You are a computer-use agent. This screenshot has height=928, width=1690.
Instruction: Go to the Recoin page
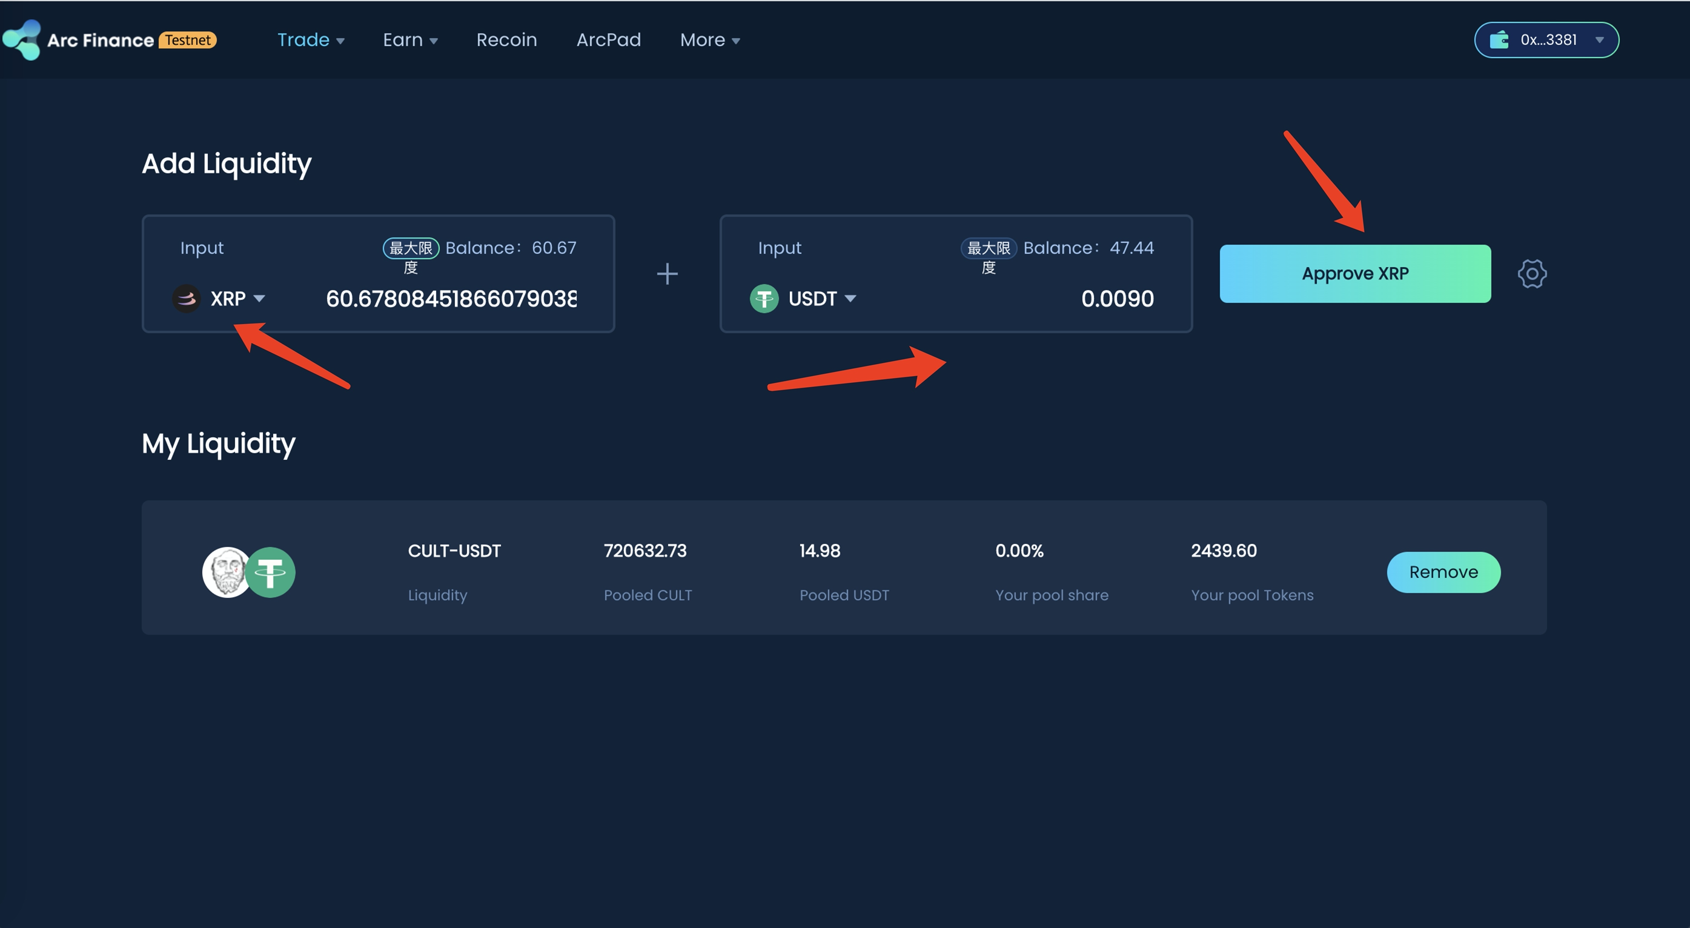click(x=506, y=40)
